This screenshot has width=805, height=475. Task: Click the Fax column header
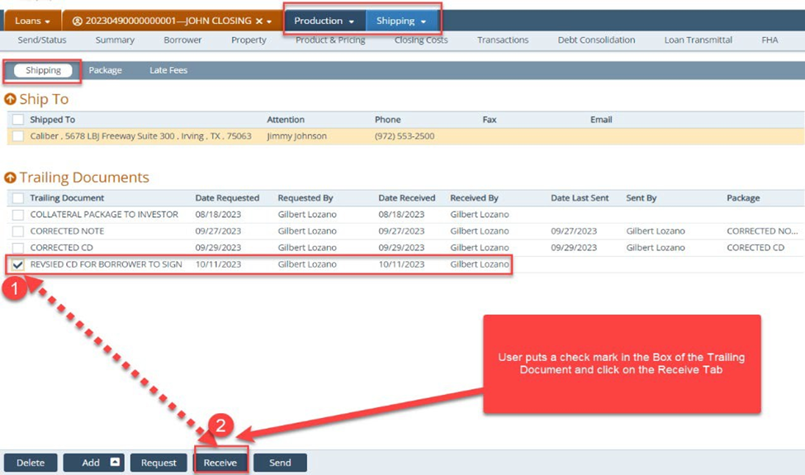490,119
